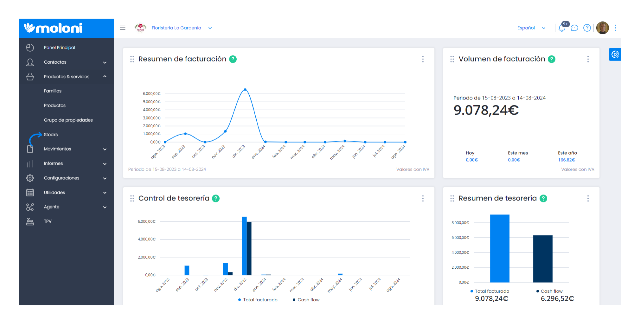Show help for Resumen de facturación
Screen dimensions: 640x323
click(233, 59)
